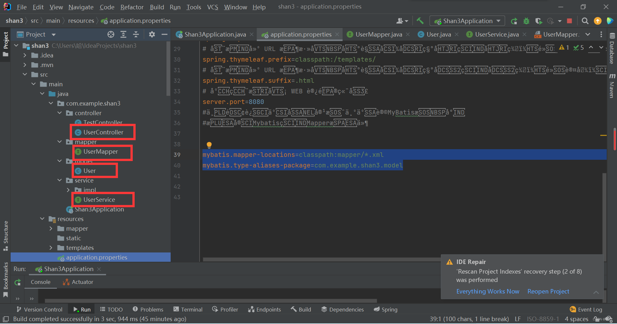Image resolution: width=617 pixels, height=324 pixels.
Task: Open the Structure tool window
Action: tap(6, 236)
